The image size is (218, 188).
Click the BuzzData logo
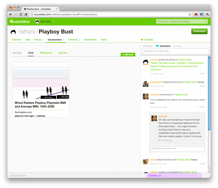click(x=20, y=21)
